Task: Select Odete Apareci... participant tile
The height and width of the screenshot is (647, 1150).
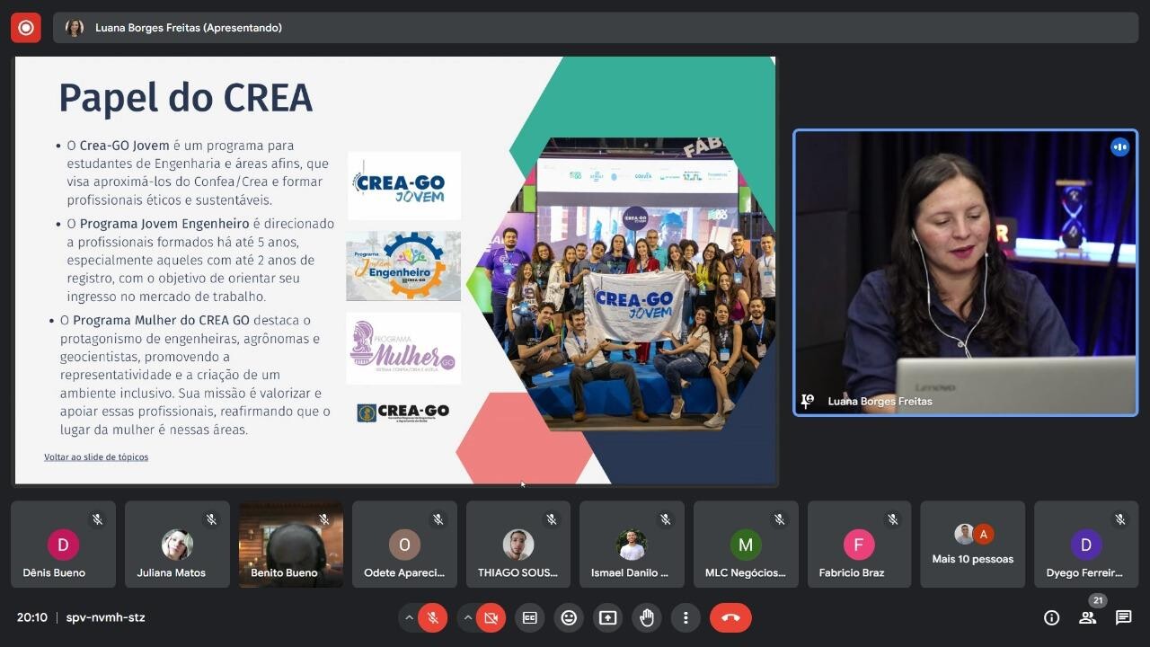Action: [404, 544]
